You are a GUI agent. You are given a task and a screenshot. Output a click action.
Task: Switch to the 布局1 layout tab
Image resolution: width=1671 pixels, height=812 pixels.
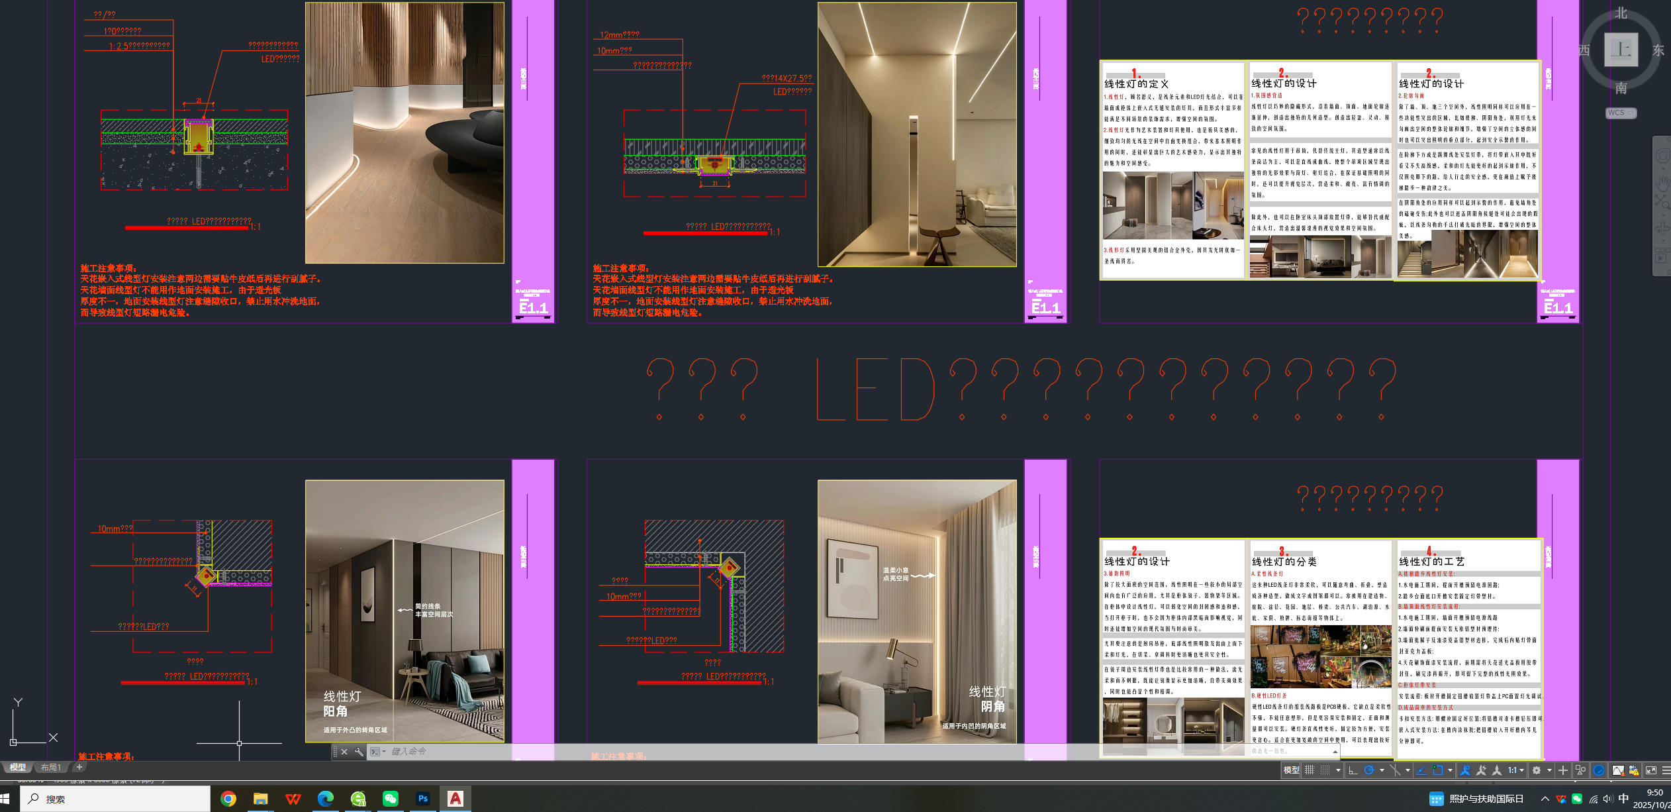[x=51, y=768]
